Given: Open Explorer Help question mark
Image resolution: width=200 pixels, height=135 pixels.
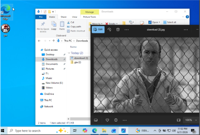Looking at the screenshot, I should coord(187,17).
